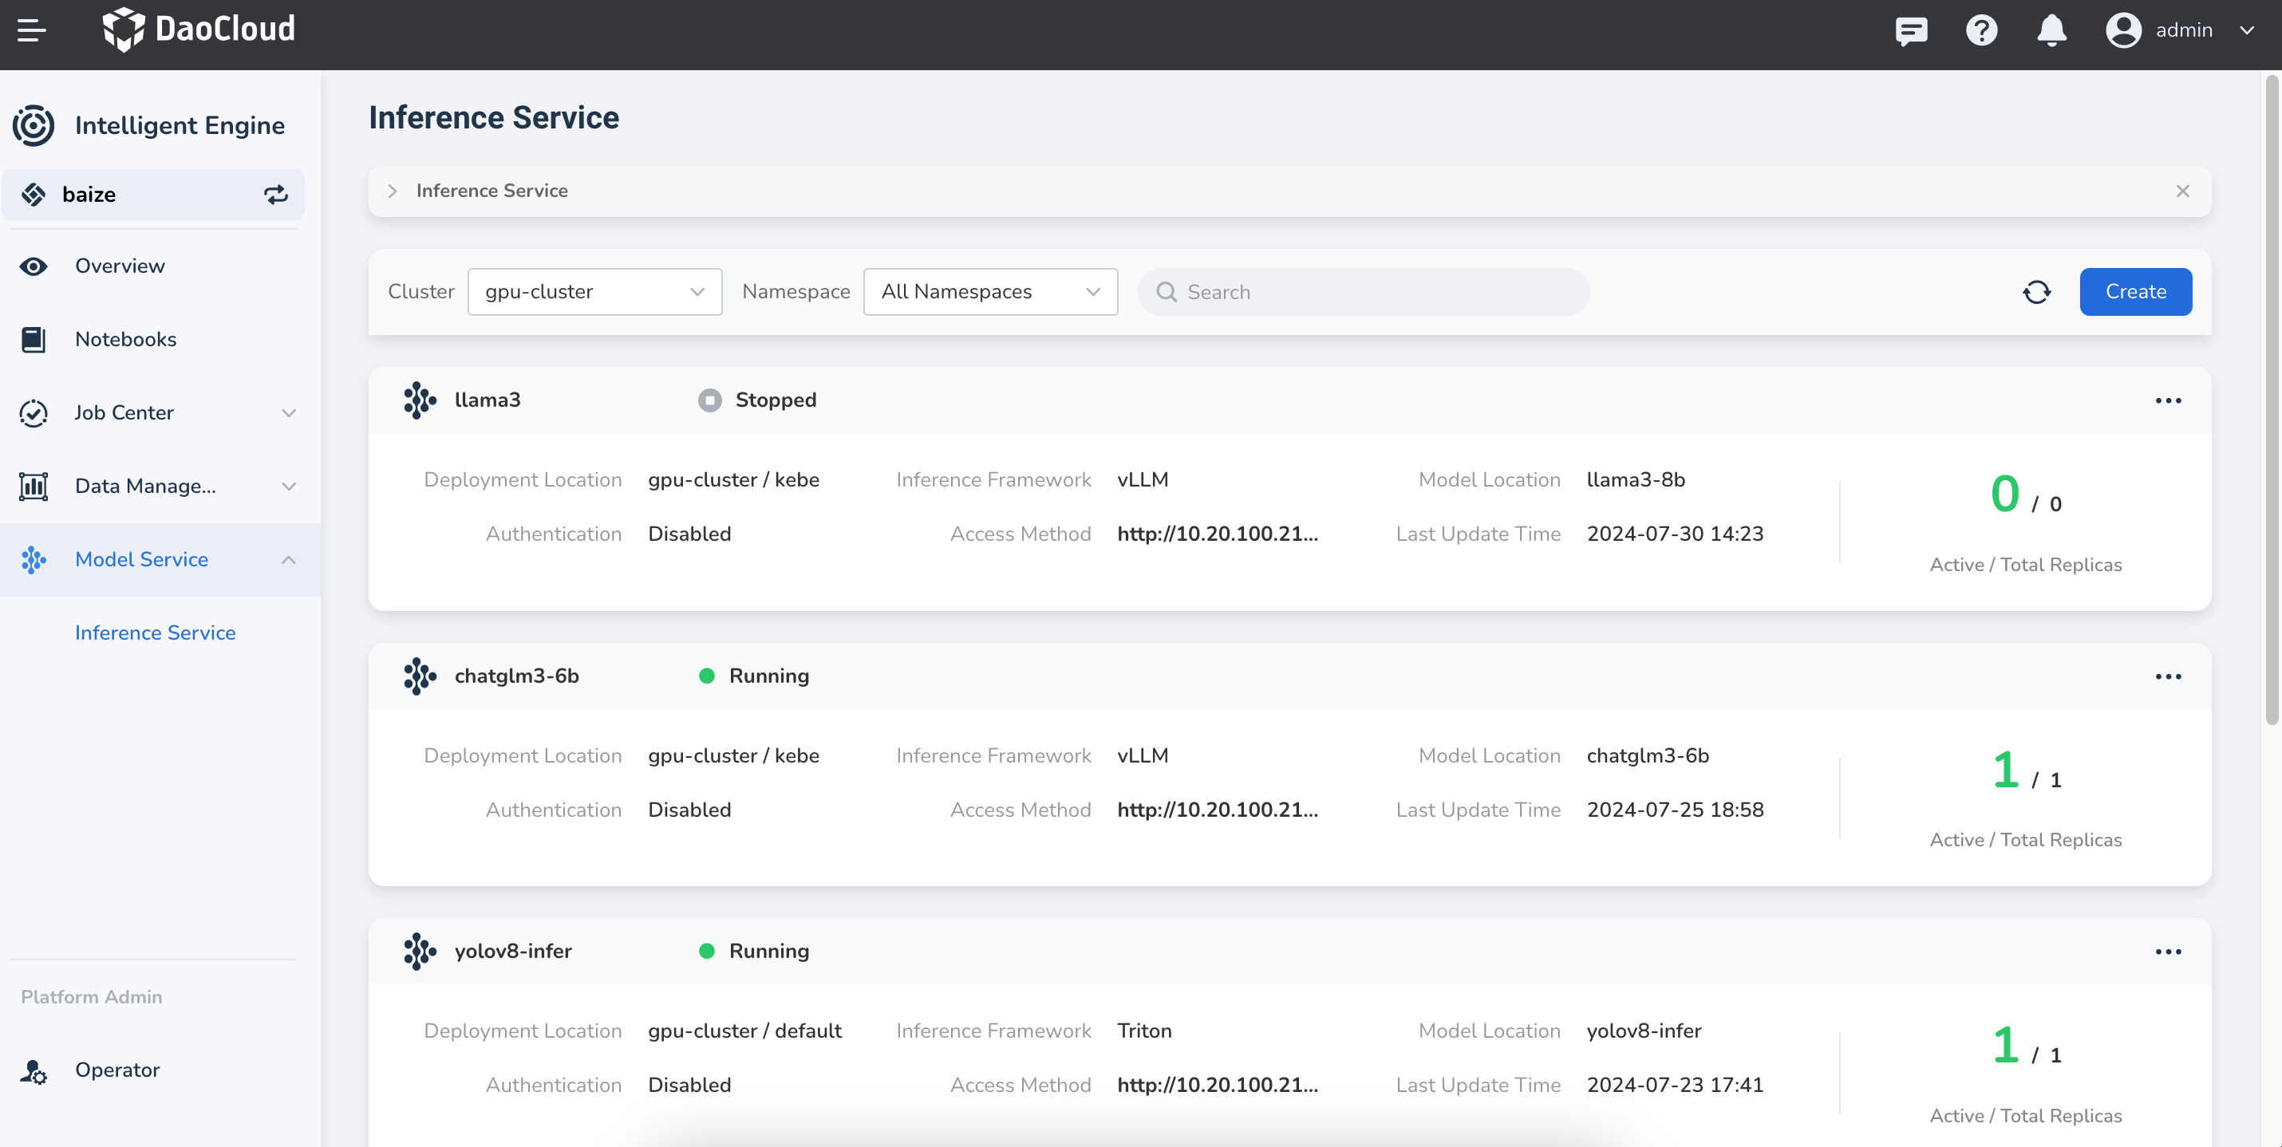Open the admin user dropdown
Viewport: 2282px width, 1147px height.
(x=2181, y=31)
